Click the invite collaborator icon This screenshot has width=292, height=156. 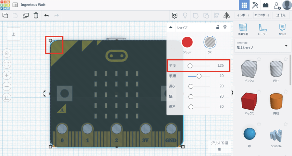coord(277,6)
